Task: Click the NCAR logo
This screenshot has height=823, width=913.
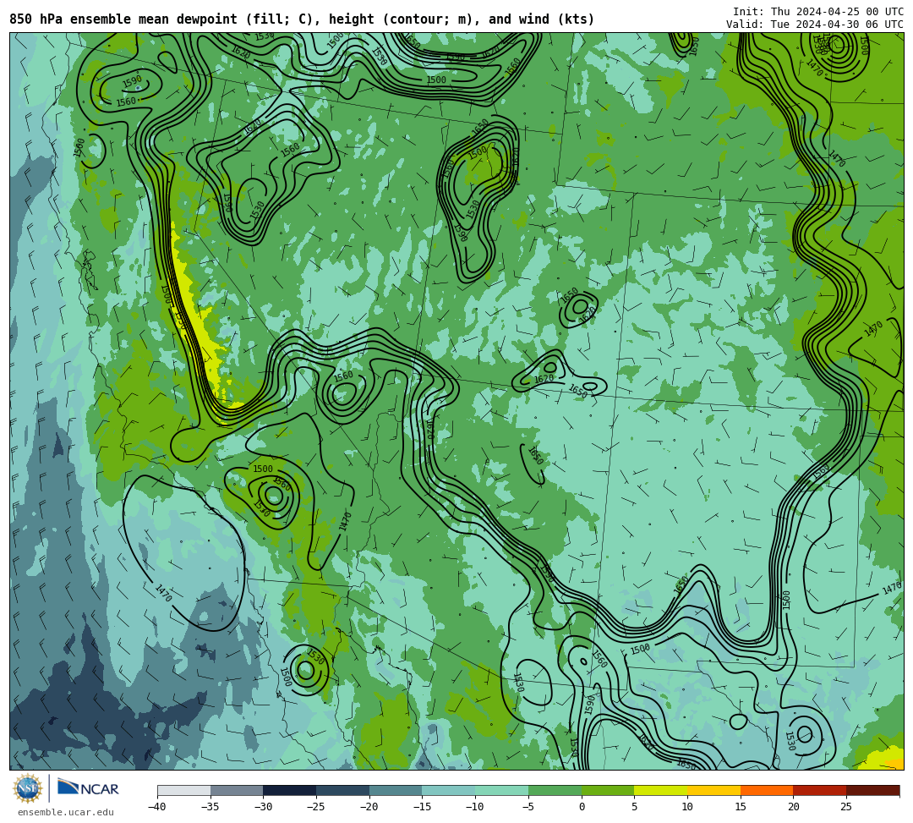Action: coord(88,788)
